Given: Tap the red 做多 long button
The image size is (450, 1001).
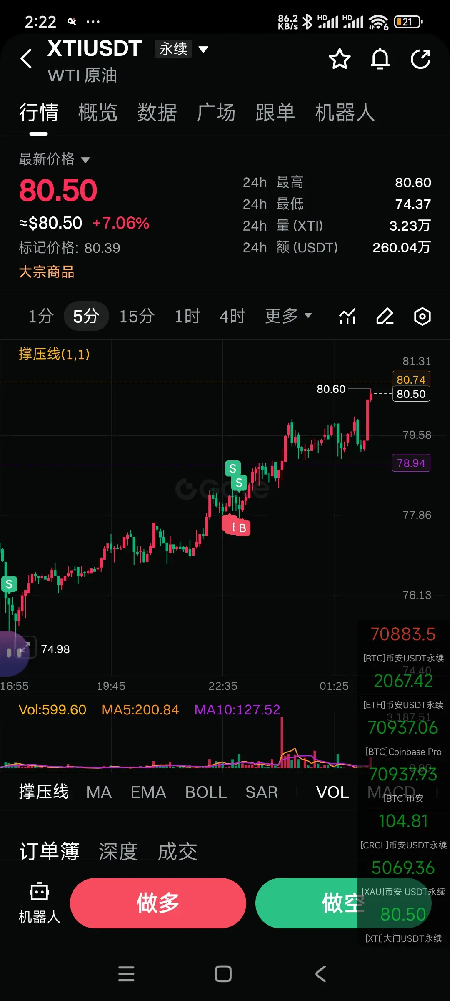Looking at the screenshot, I should (158, 903).
